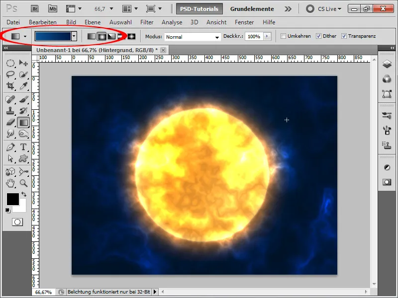Select the Direct Selection arrow tool
The image size is (398, 298).
click(10, 158)
